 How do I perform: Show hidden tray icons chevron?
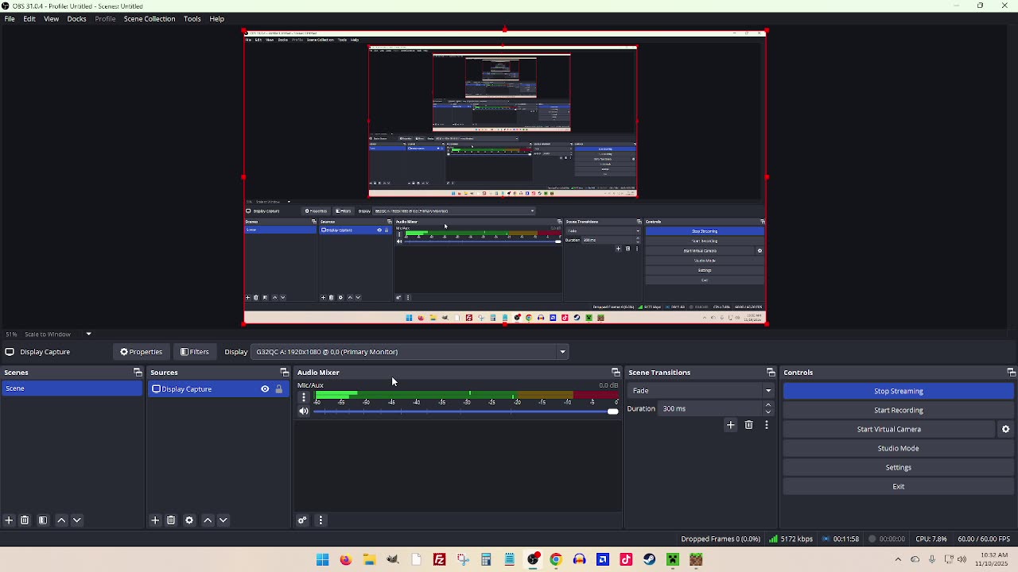[898, 560]
